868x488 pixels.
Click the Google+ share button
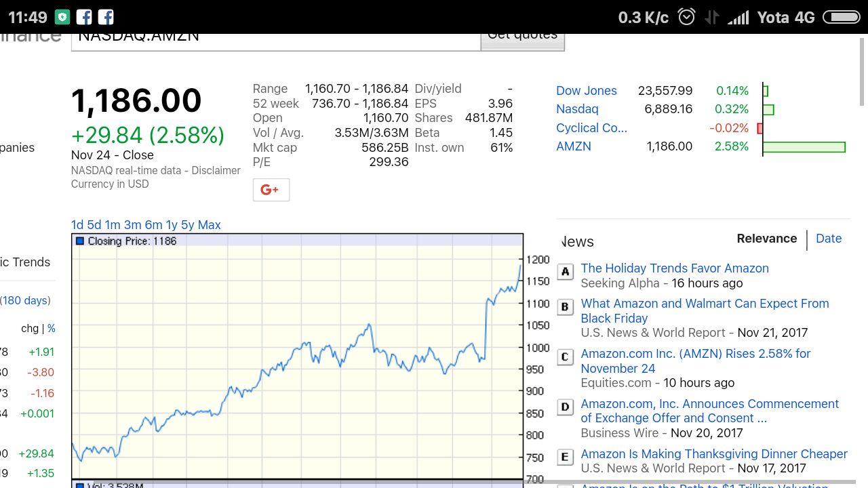[x=271, y=190]
